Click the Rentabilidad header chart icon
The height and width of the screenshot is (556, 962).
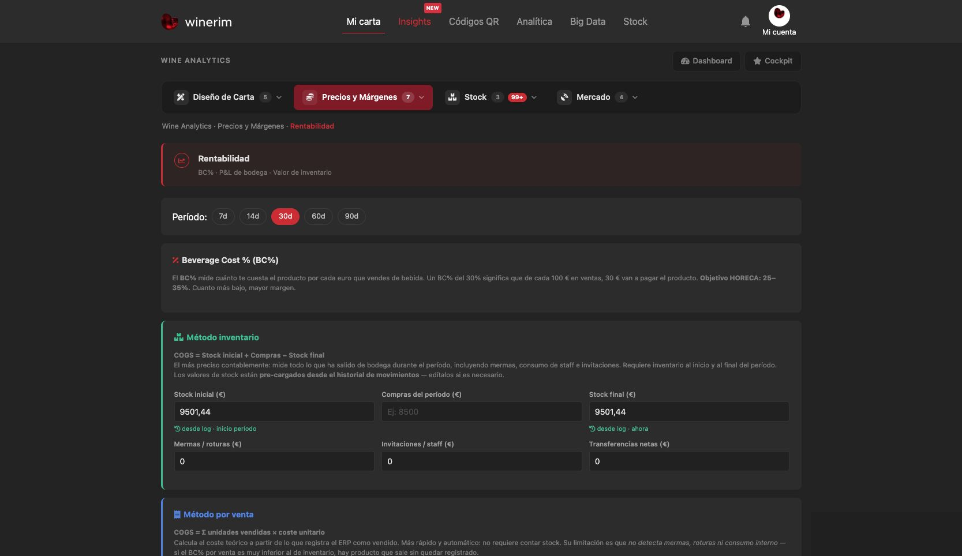click(182, 161)
